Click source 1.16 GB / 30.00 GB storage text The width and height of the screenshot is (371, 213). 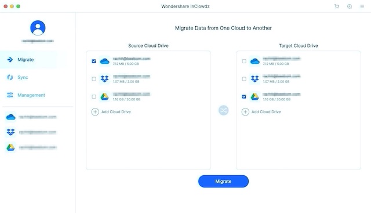tap(126, 99)
